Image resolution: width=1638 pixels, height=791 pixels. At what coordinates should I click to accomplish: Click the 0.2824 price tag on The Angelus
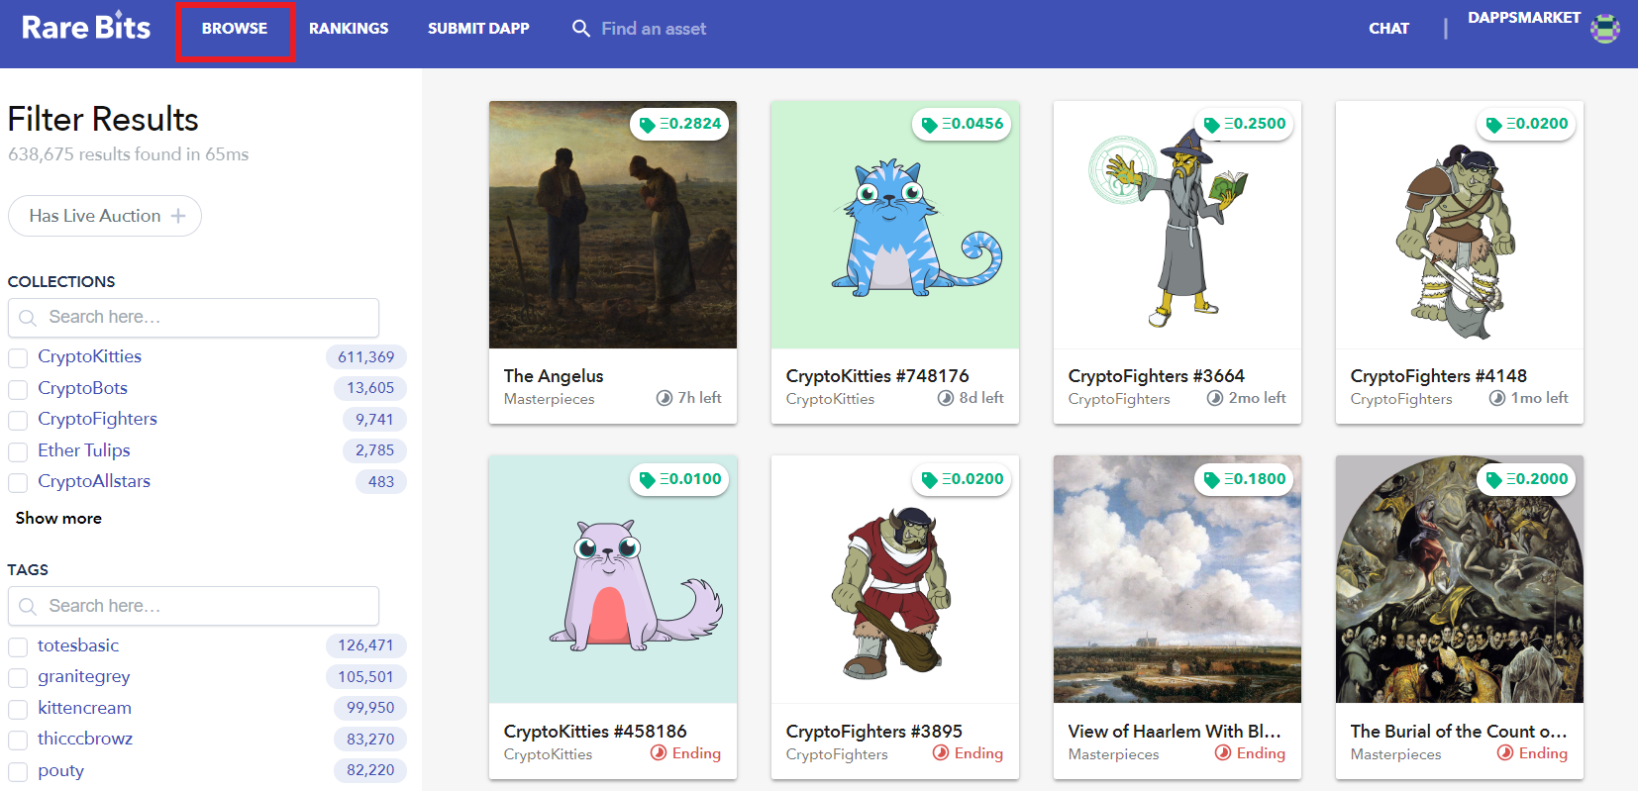pyautogui.click(x=680, y=124)
